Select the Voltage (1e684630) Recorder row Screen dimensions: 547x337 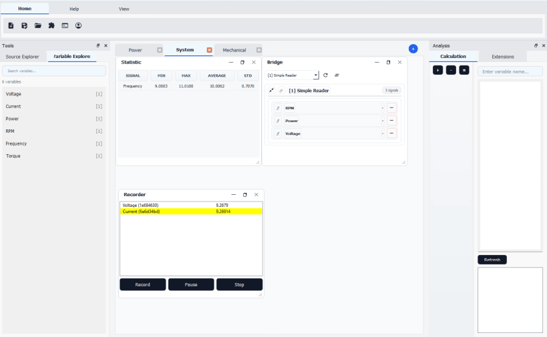pyautogui.click(x=191, y=206)
